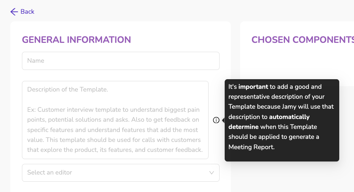
Task: Click the "Back" link text
Action: pos(27,12)
